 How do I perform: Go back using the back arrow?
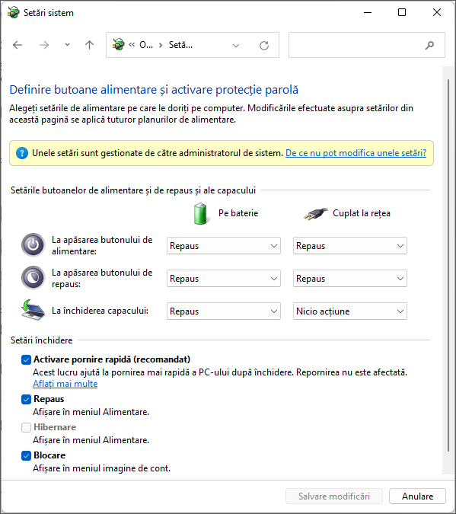pyautogui.click(x=18, y=45)
